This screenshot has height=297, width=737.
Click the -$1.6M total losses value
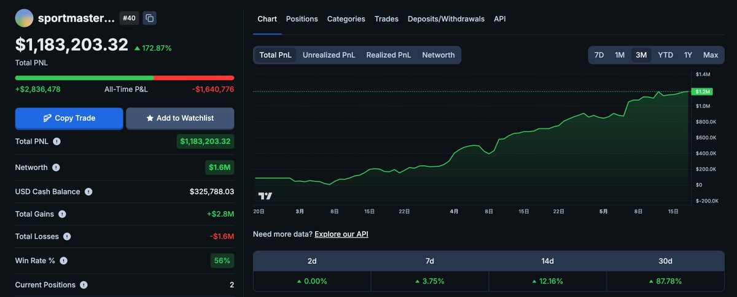[x=222, y=236]
